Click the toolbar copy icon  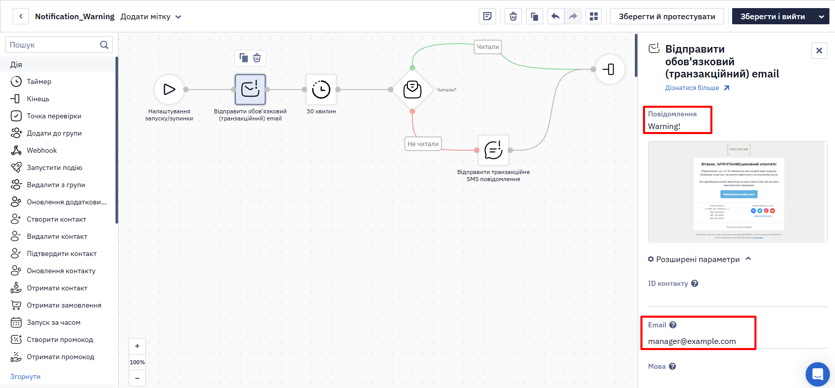[535, 16]
